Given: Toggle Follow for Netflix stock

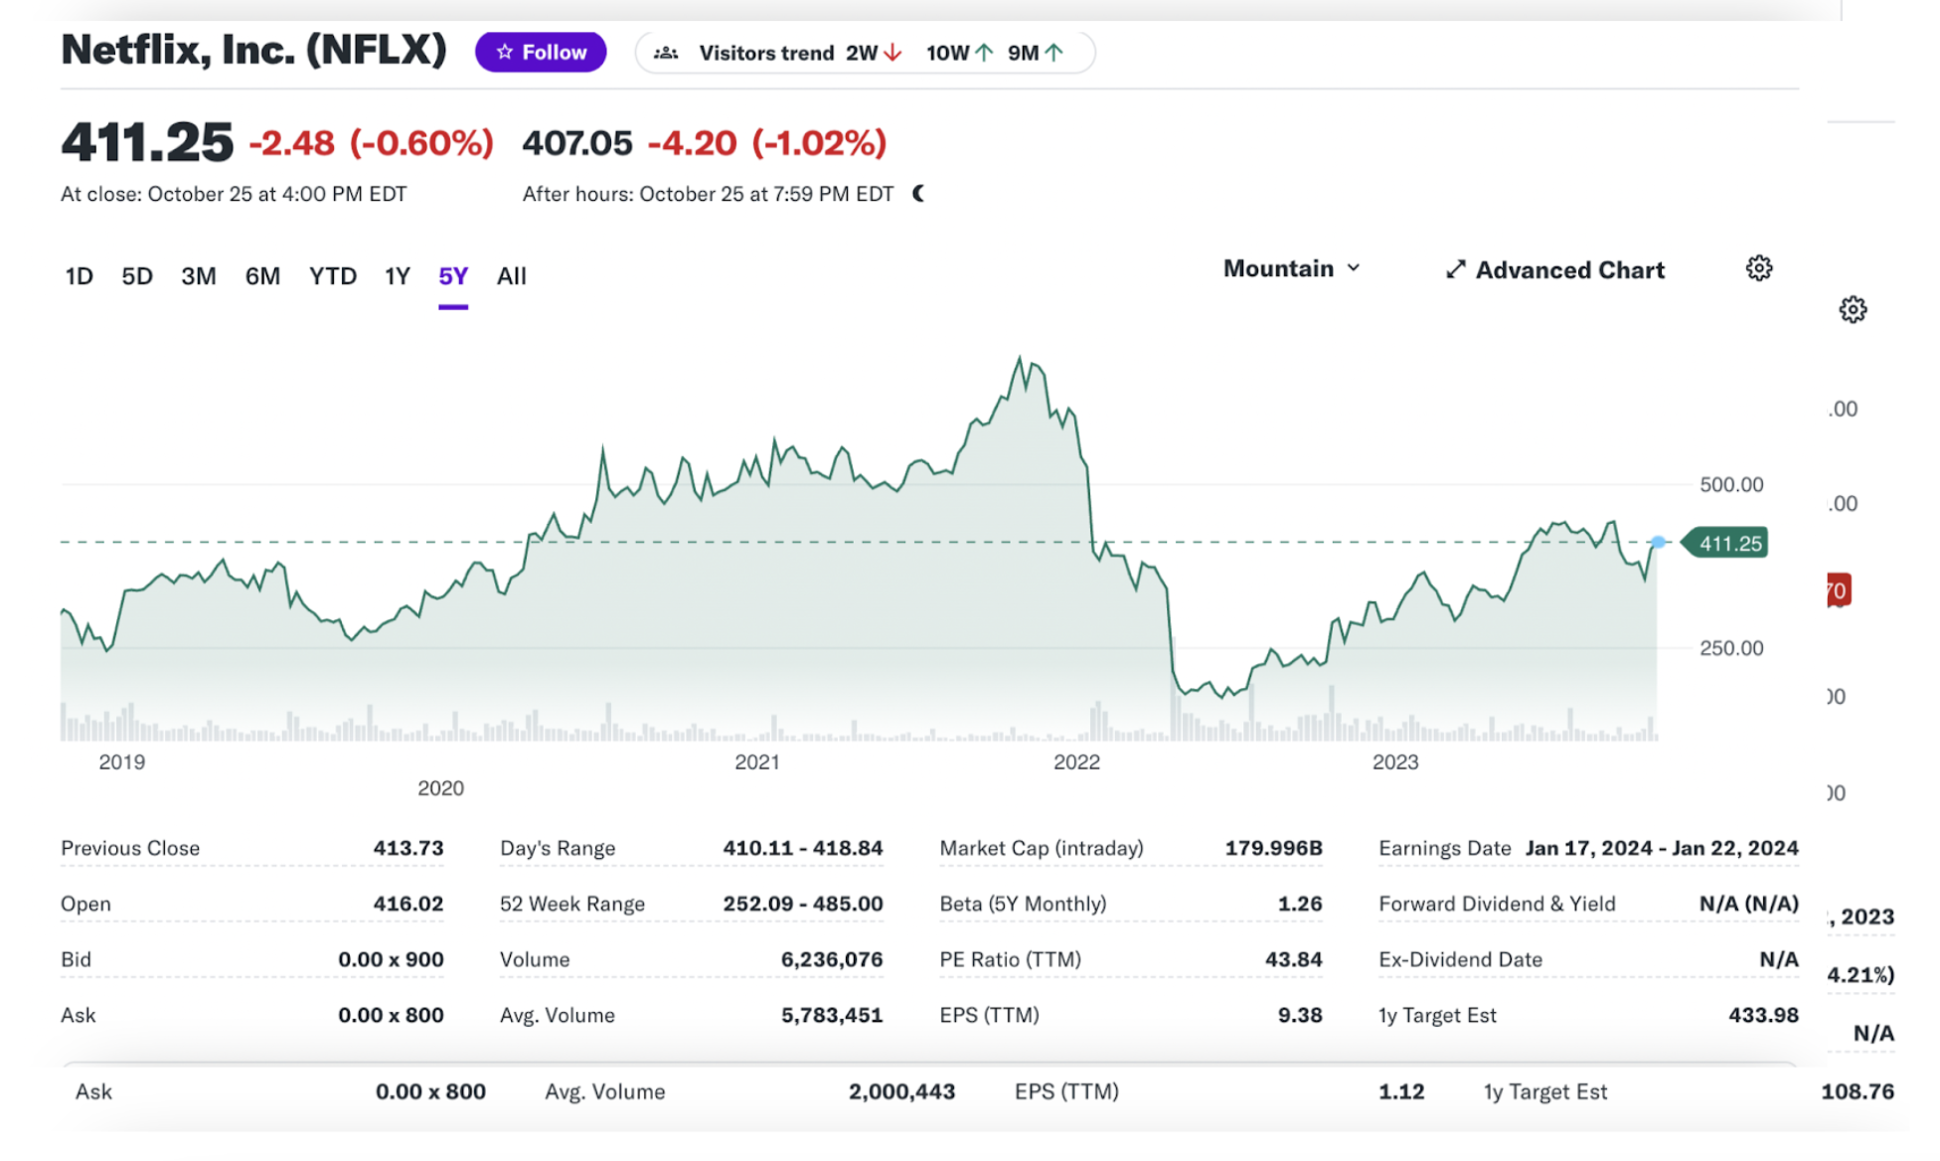Looking at the screenshot, I should tap(540, 51).
